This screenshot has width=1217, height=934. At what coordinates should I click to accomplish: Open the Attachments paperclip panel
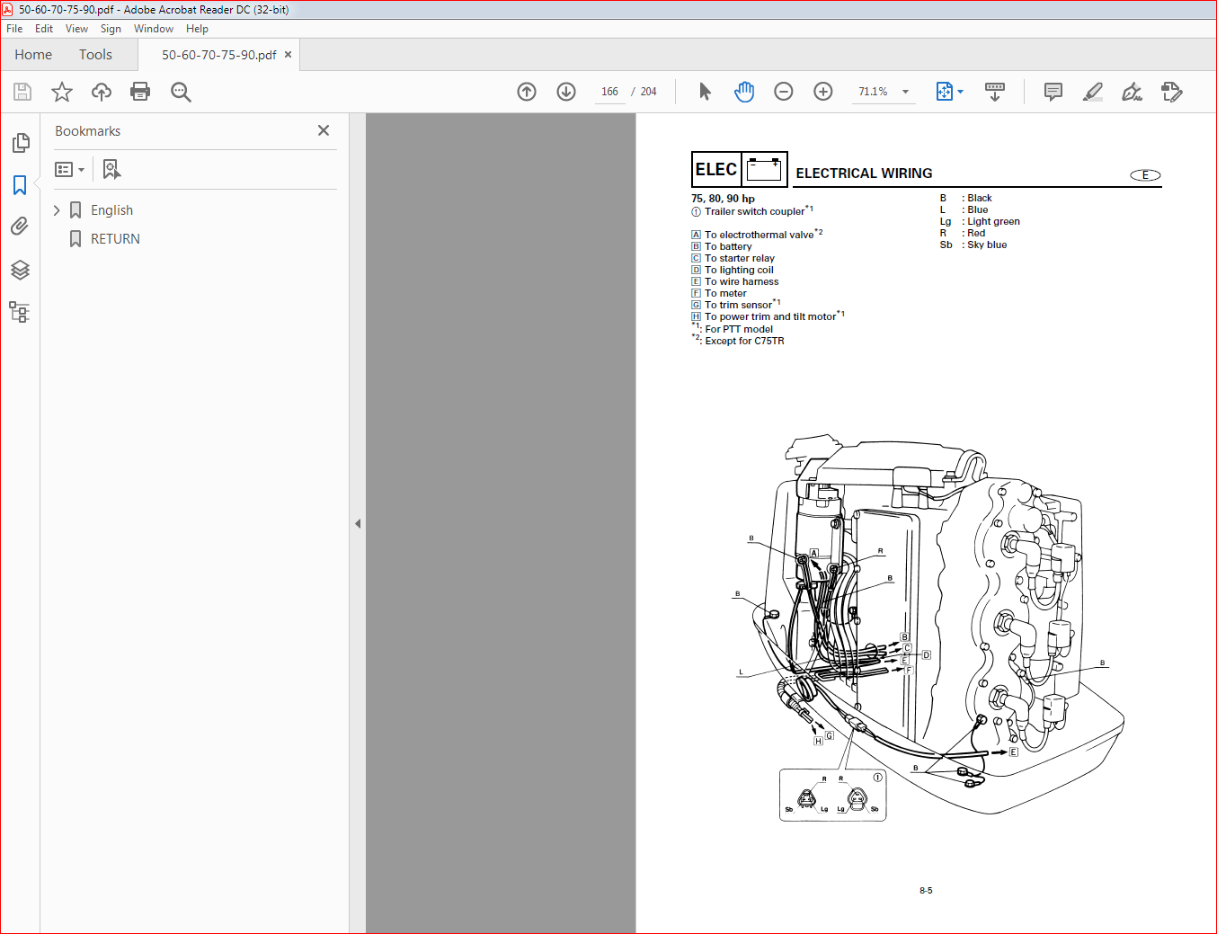coord(20,227)
